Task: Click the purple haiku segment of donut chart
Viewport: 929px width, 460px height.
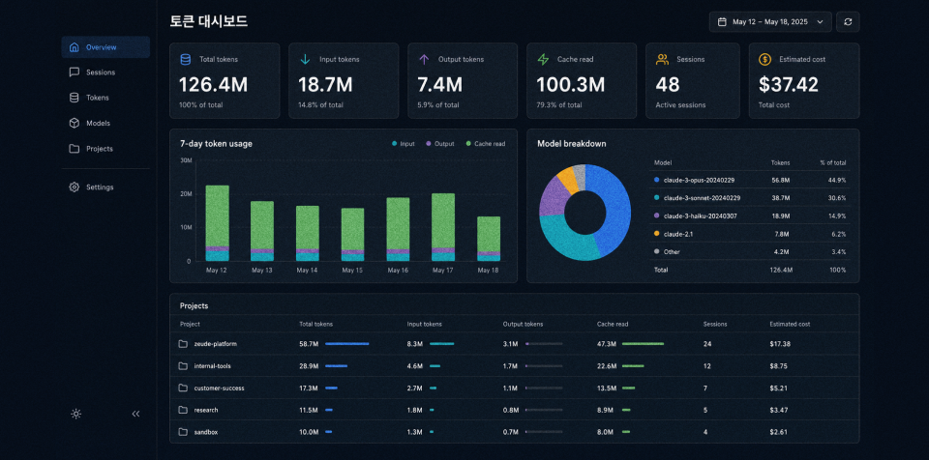Action: [x=553, y=195]
